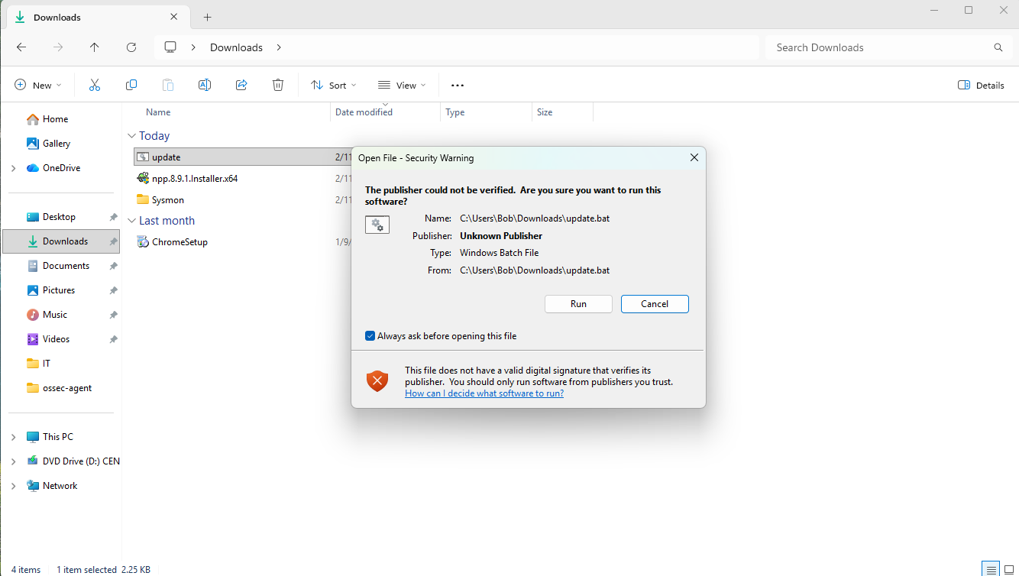The image size is (1019, 576).
Task: Click the Copy icon in toolbar
Action: 131,85
